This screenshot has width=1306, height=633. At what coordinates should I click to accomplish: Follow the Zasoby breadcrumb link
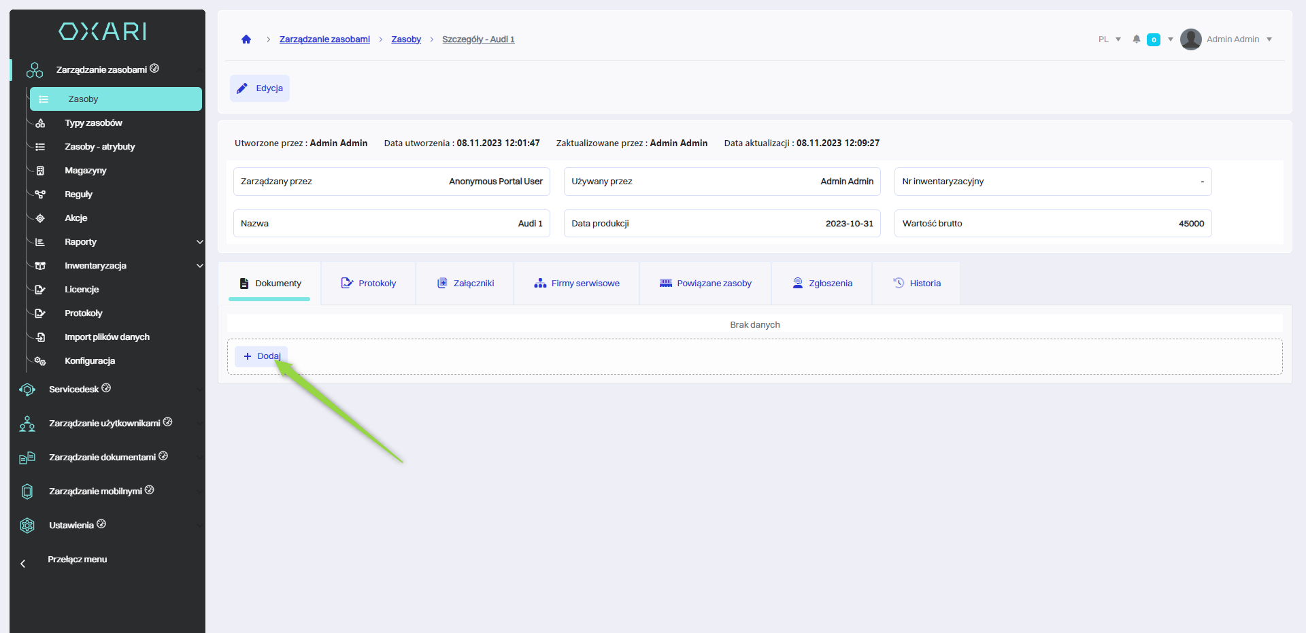click(406, 39)
